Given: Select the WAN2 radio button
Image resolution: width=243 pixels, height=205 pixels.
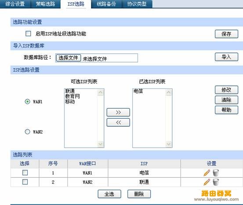Looking at the screenshot, I should (x=27, y=132).
